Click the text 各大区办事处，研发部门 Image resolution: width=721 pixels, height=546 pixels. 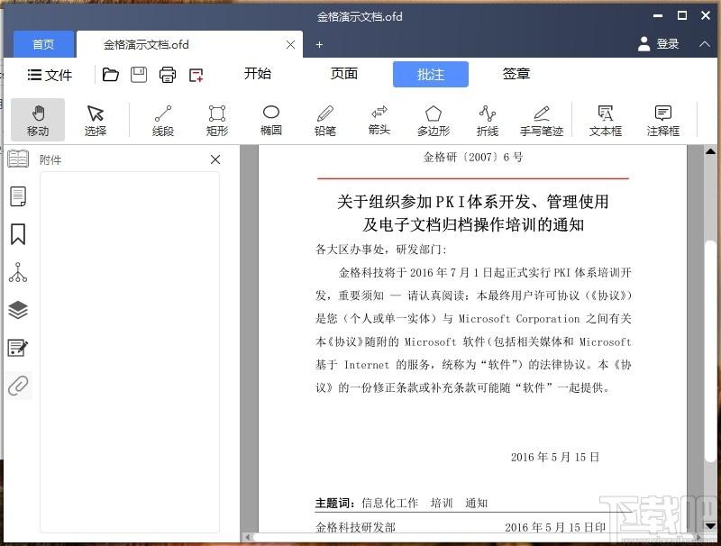(x=380, y=249)
